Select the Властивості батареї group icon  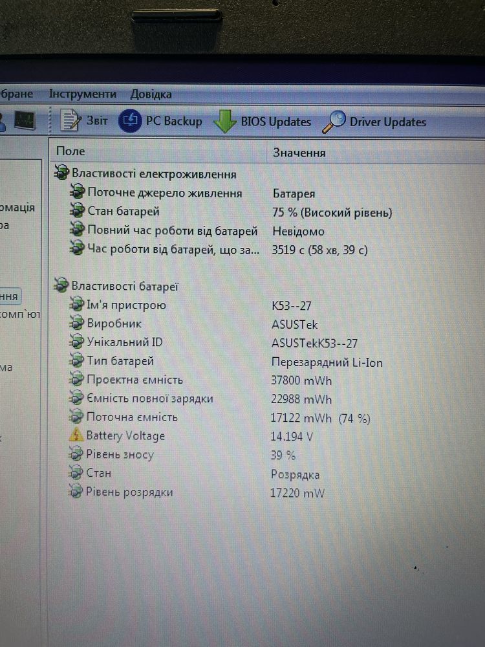pos(61,285)
